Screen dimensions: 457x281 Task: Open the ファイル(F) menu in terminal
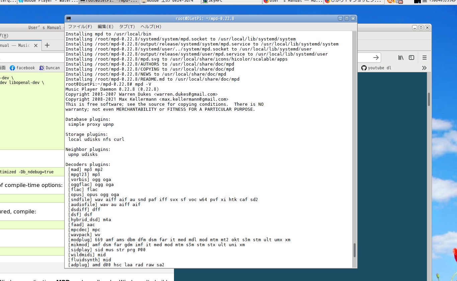[80, 27]
